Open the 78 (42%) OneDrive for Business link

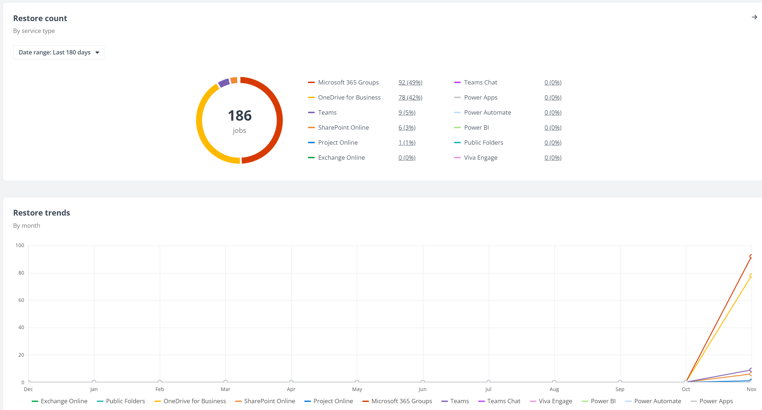coord(410,97)
